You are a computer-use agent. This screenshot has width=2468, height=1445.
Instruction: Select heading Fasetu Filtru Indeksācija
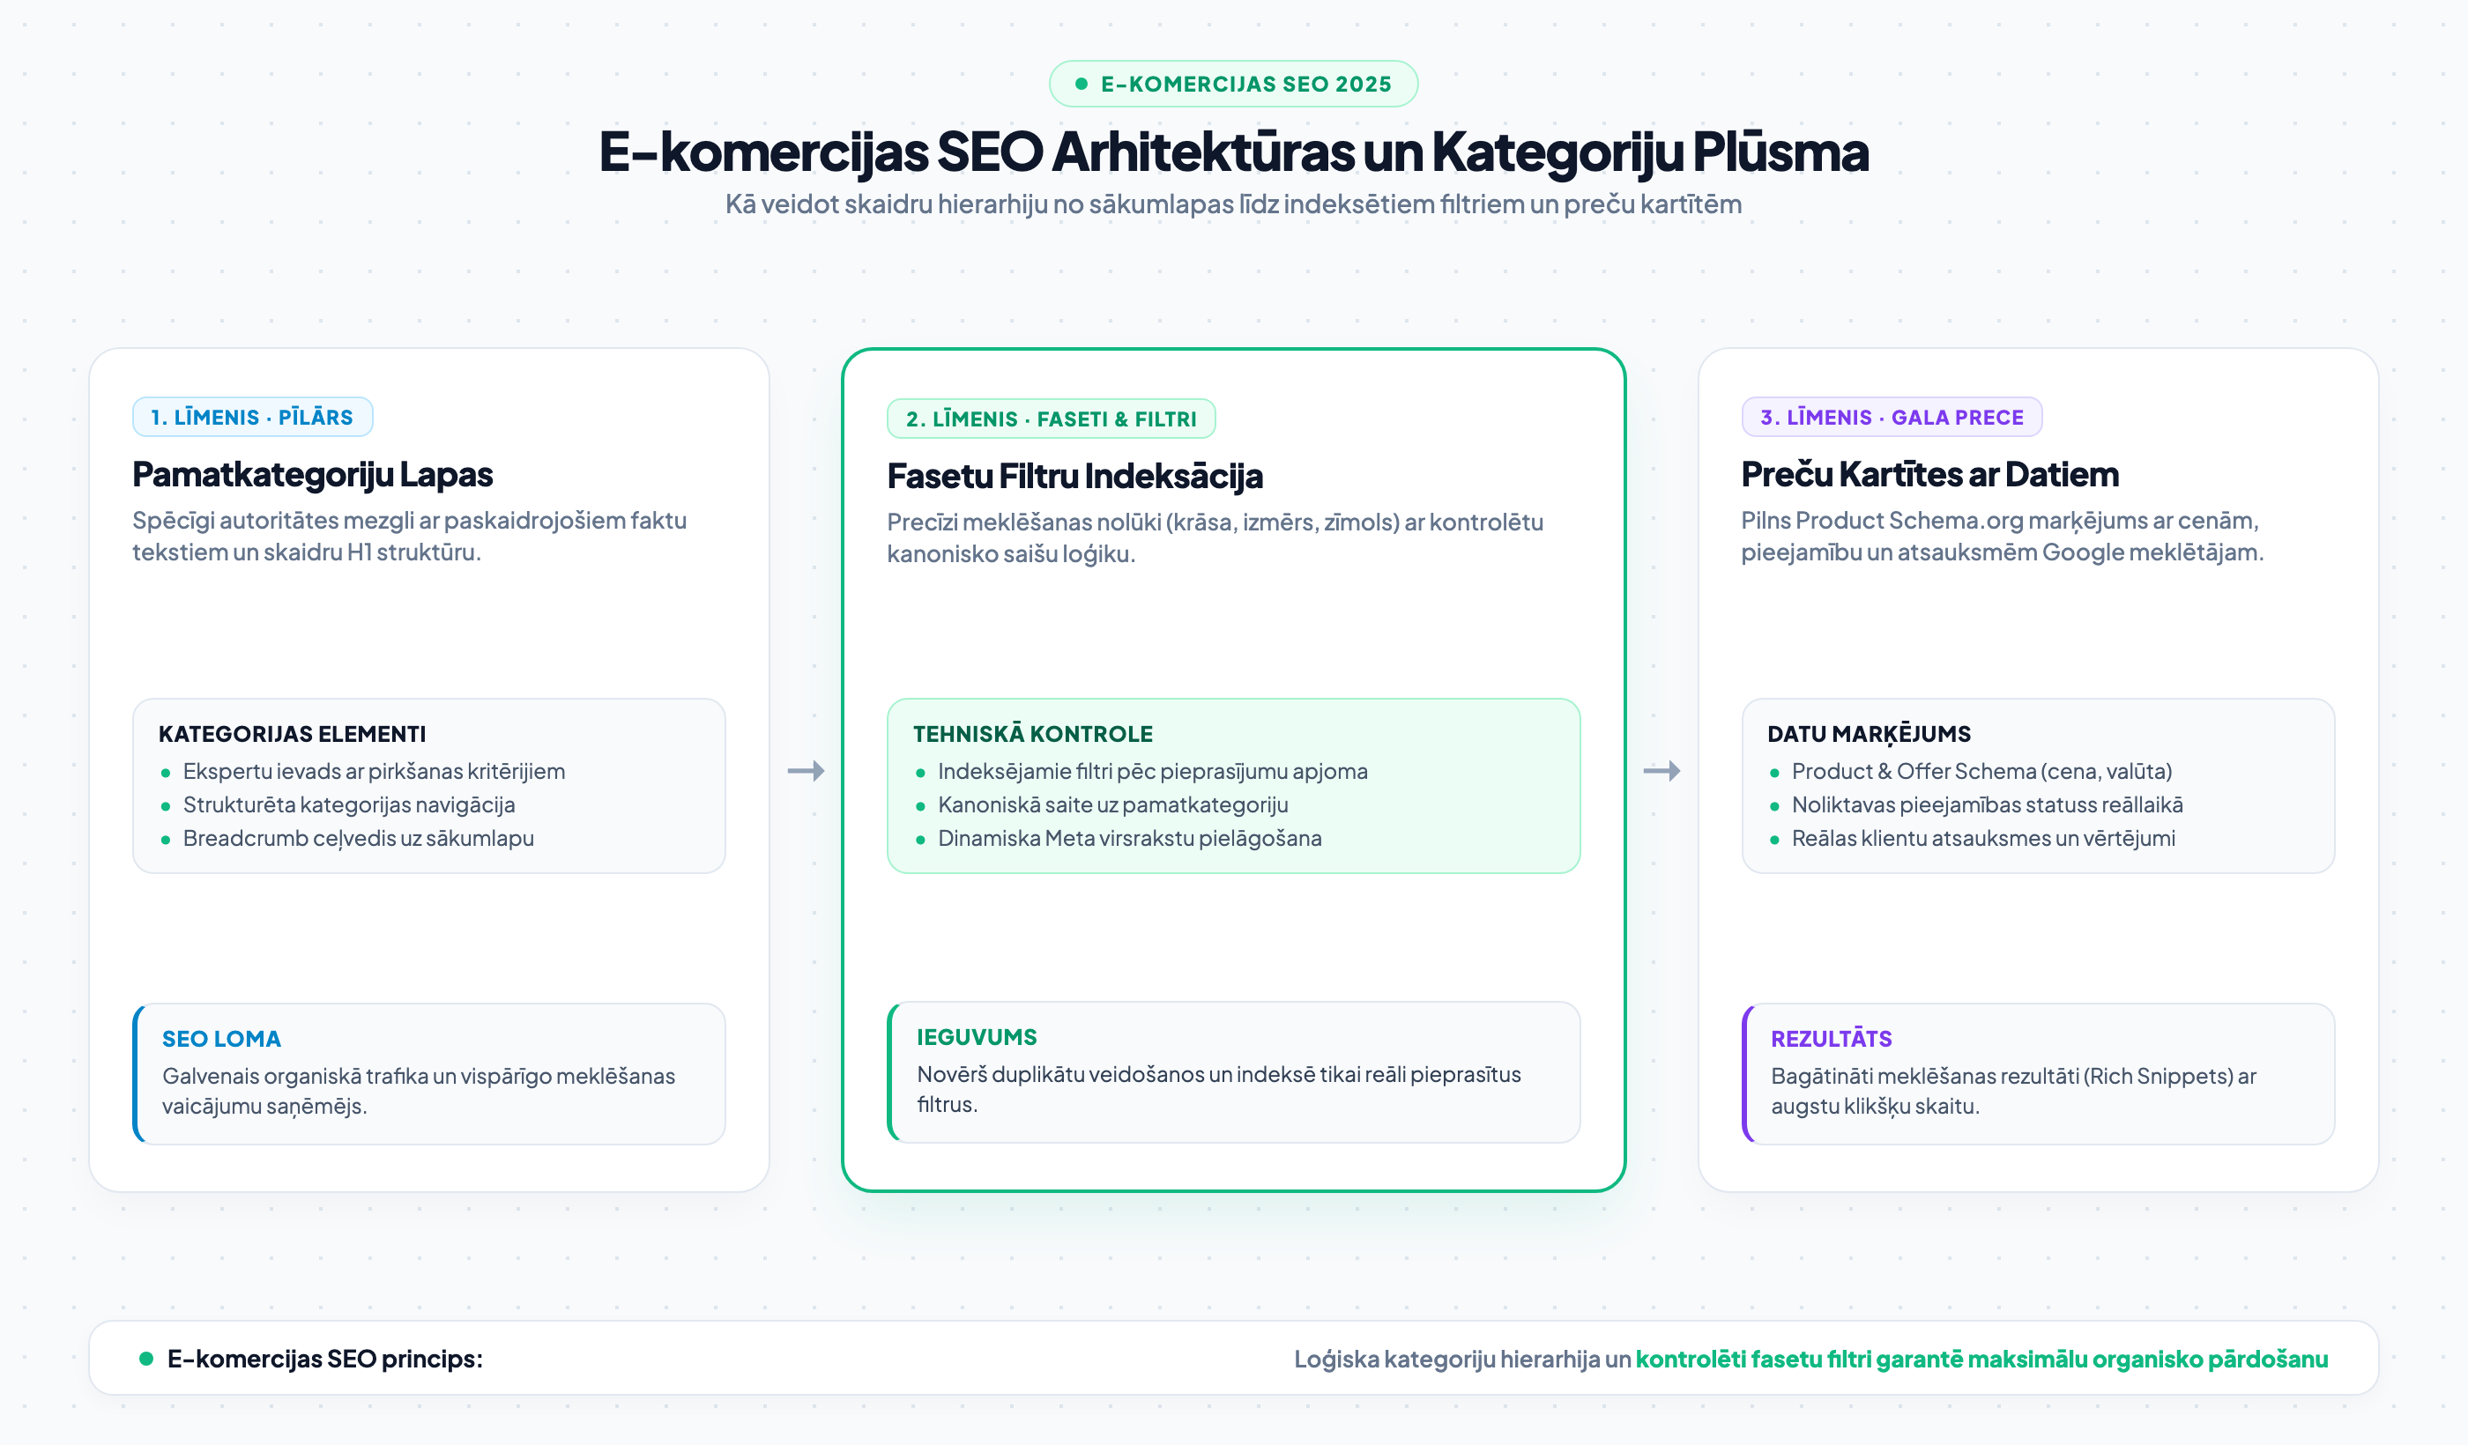click(1074, 477)
